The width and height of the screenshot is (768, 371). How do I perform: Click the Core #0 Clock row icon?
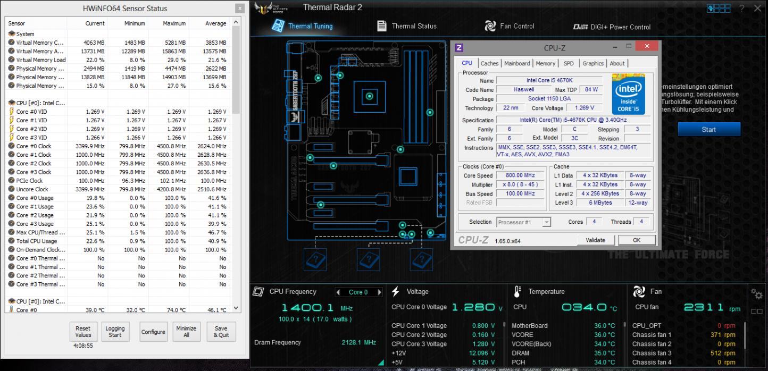(11, 146)
